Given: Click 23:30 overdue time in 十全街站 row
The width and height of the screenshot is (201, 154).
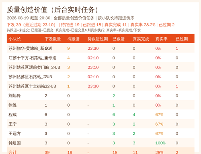Looking at the screenshot, I should pyautogui.click(x=93, y=86).
